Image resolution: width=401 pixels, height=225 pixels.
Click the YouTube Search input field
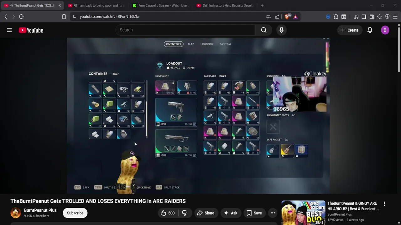coord(186,30)
